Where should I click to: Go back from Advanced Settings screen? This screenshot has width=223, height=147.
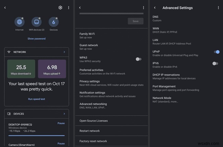coord(155,8)
